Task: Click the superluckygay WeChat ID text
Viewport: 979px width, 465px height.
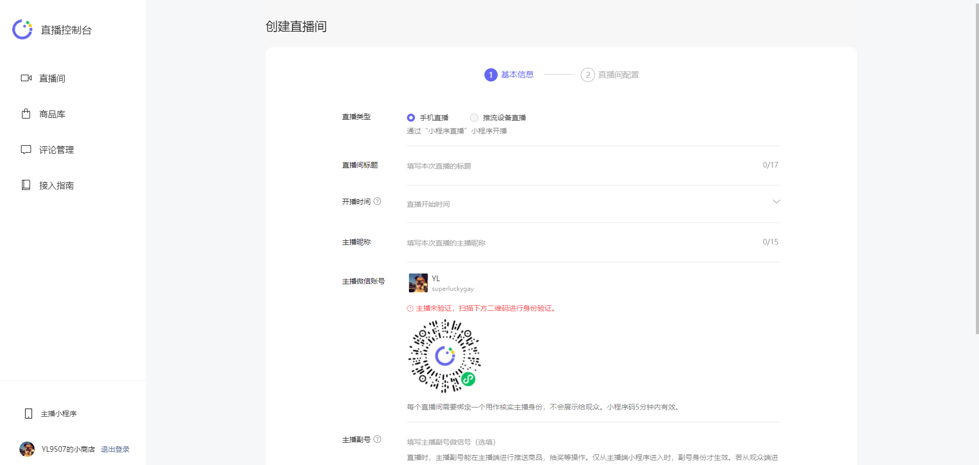Action: point(453,289)
